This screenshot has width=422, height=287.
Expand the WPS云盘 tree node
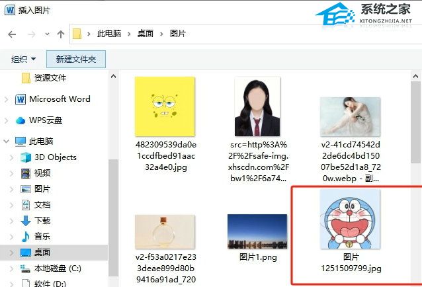tap(7, 120)
